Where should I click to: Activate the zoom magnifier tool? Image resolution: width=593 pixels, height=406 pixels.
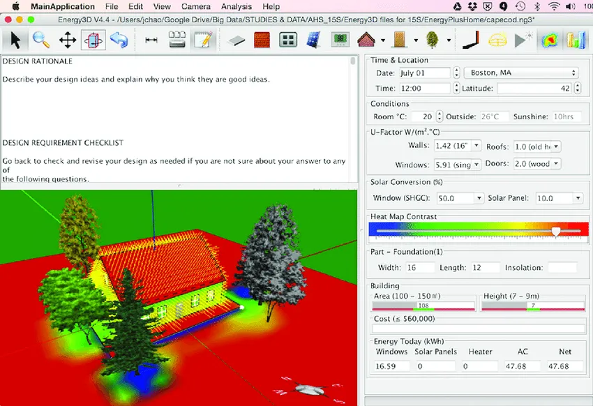tap(41, 40)
